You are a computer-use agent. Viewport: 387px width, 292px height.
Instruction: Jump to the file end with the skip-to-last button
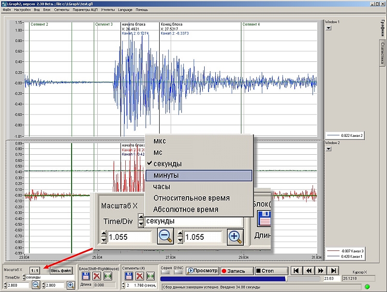click(x=333, y=271)
